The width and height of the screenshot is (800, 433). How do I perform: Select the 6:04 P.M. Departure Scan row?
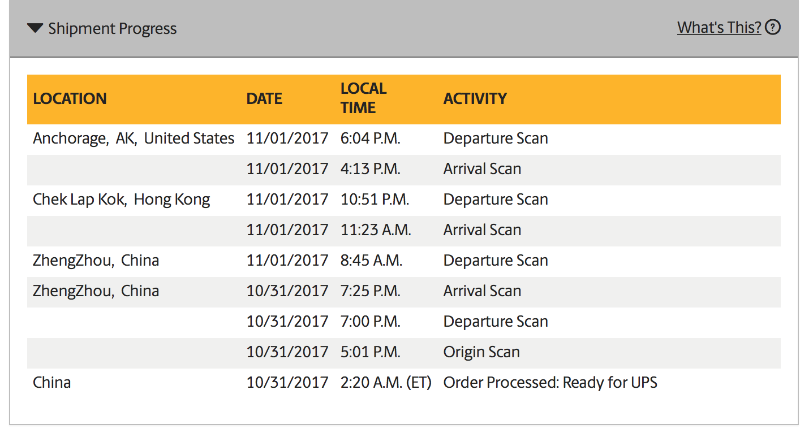pos(404,139)
